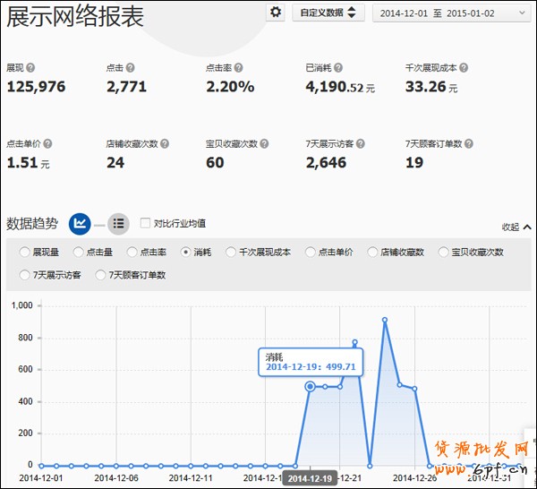Open the gear settings icon
This screenshot has width=537, height=489.
point(276,13)
